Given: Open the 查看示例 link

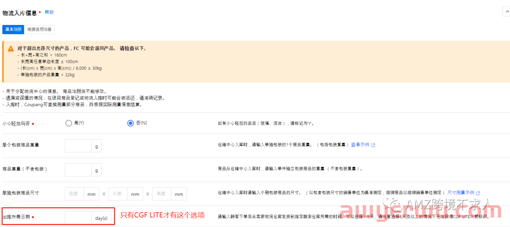Looking at the screenshot, I should (x=360, y=145).
